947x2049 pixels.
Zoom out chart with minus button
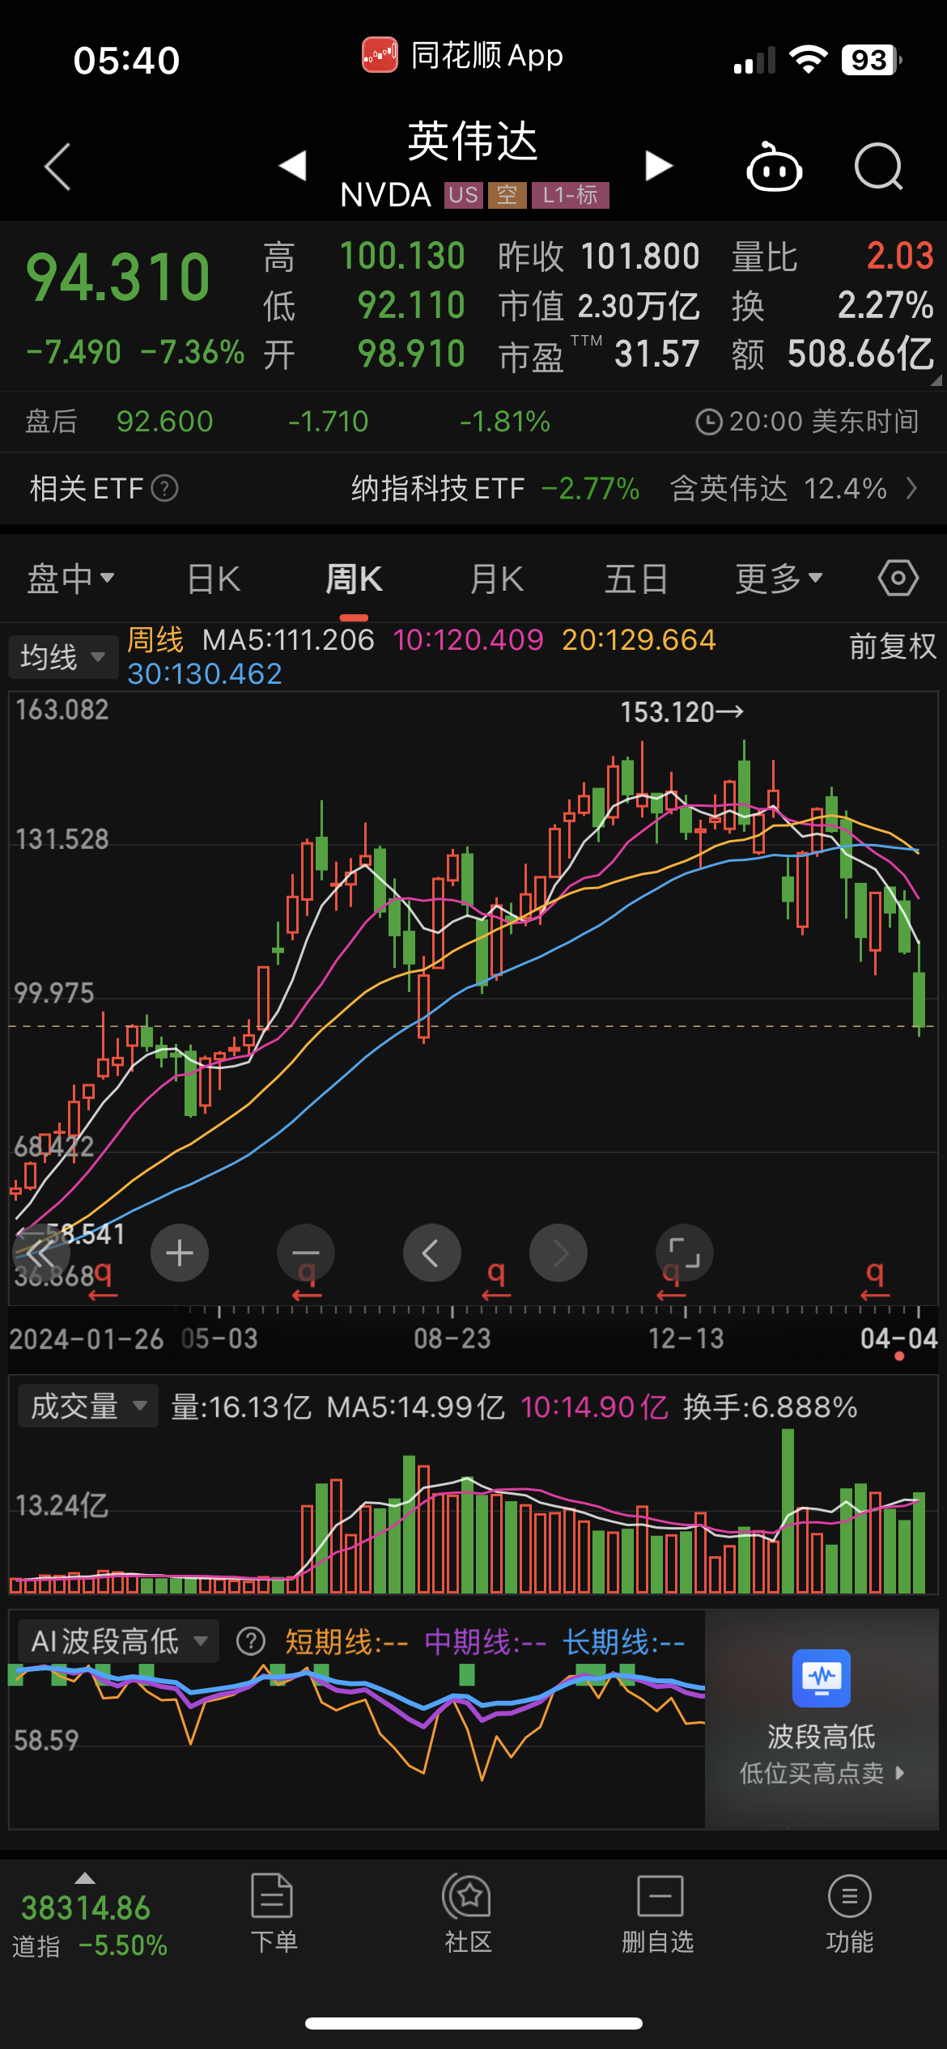click(306, 1254)
